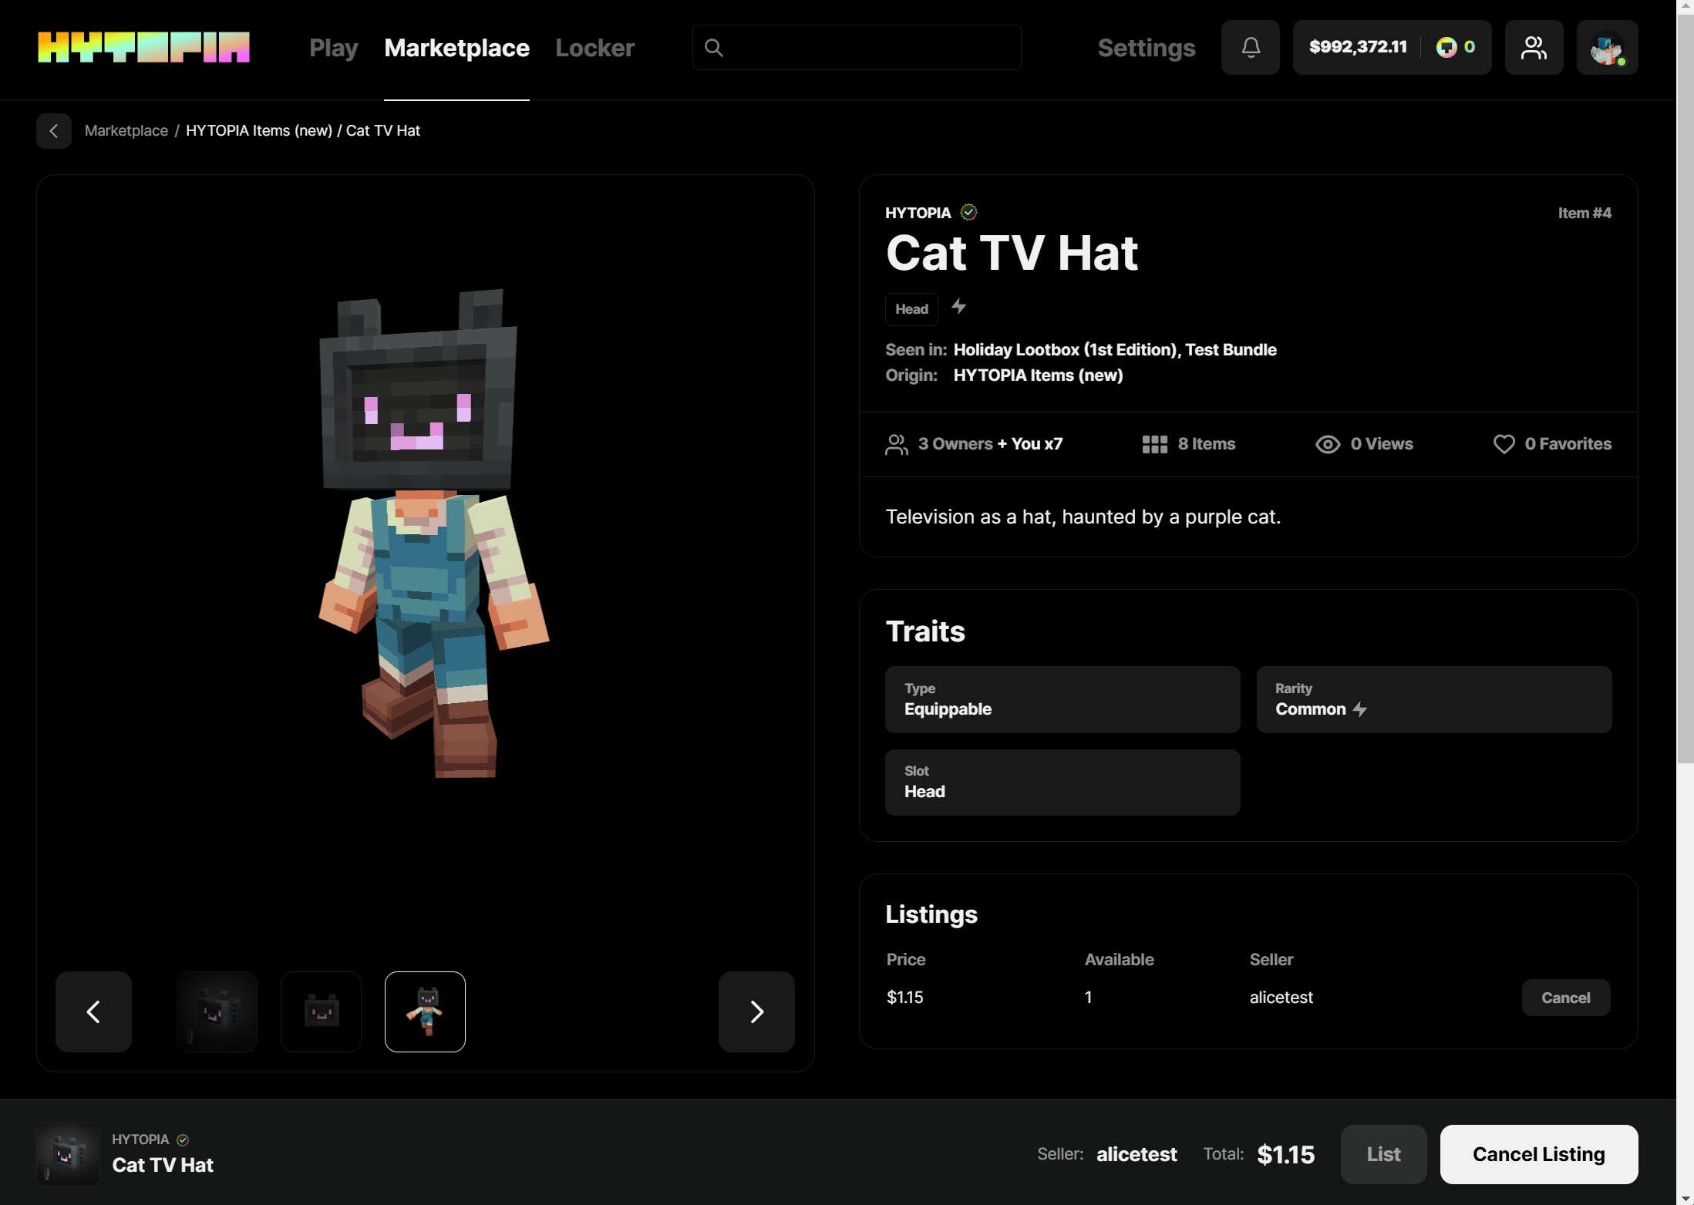Click the Holiday Lootbox (1st Edition) link
The width and height of the screenshot is (1694, 1205).
pyautogui.click(x=1064, y=350)
